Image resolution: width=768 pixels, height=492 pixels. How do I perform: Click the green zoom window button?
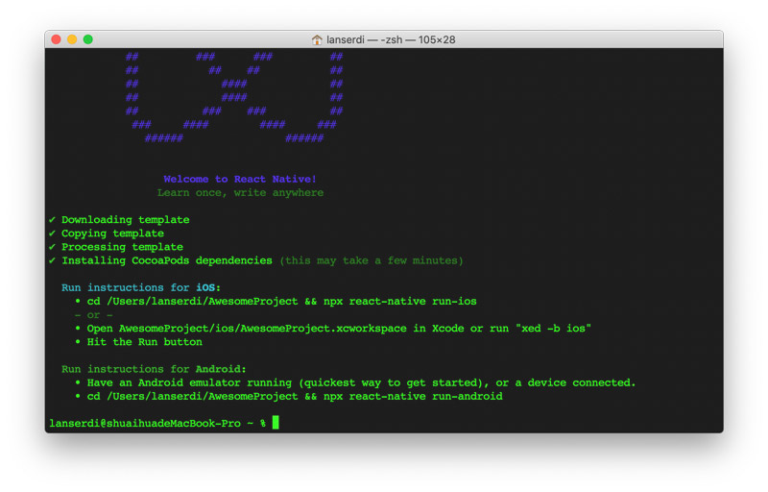(88, 39)
